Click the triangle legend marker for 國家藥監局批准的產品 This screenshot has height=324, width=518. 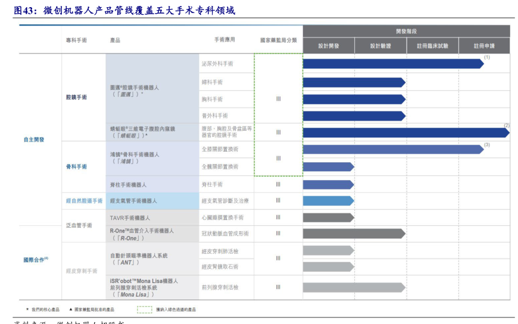(71, 309)
